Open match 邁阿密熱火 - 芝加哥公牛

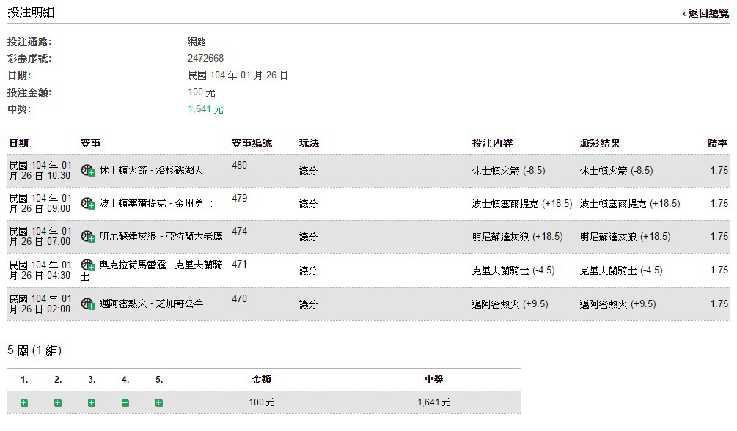[151, 303]
